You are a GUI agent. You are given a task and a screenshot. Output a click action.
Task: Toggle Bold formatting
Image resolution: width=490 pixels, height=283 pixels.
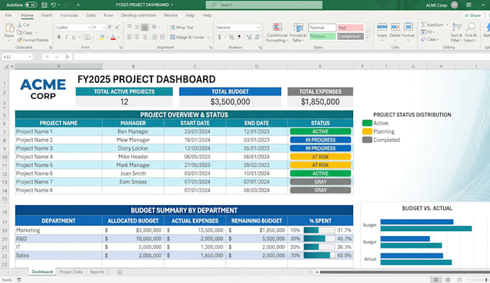59,37
